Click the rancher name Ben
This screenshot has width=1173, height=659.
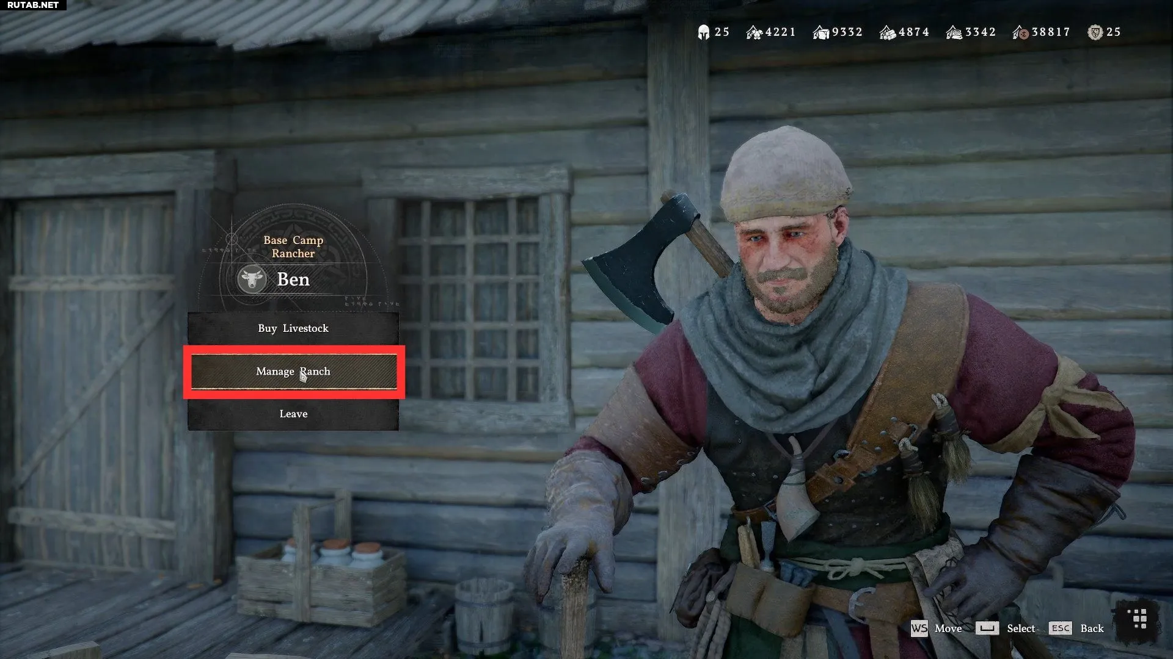[x=293, y=279]
